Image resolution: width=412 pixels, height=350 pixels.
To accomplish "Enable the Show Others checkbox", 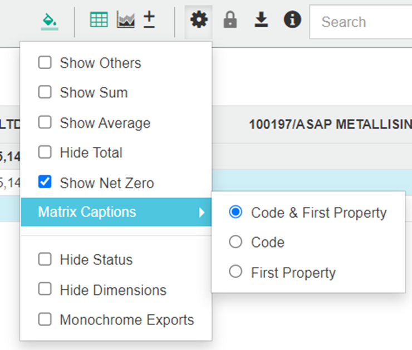I will [x=45, y=63].
